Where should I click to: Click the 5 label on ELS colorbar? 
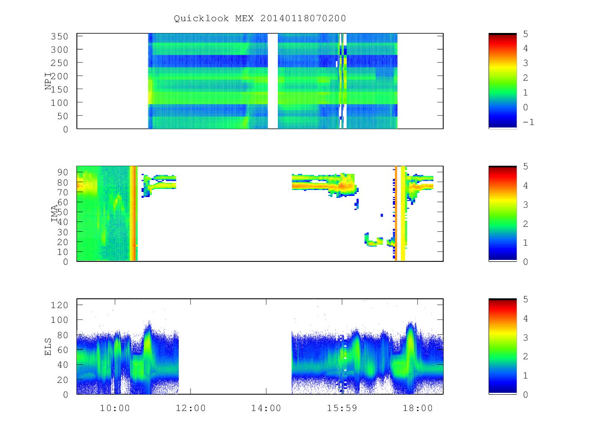pos(525,299)
